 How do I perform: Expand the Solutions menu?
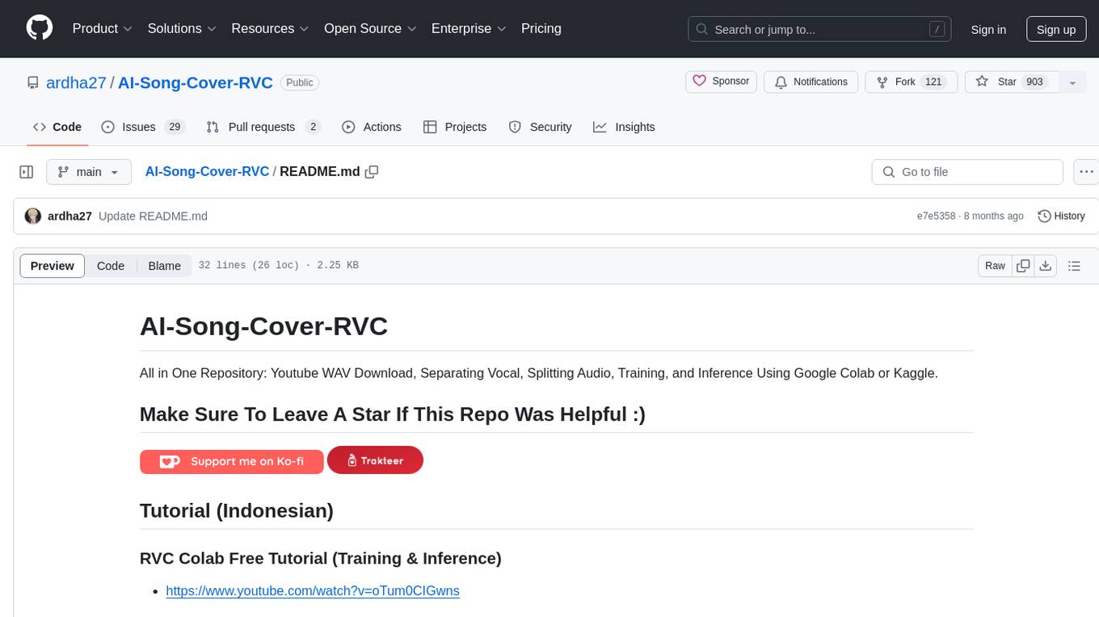click(x=182, y=28)
